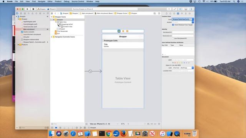This screenshot has width=246, height=138.
Task: Show the Attributes inspector tab
Action: 182,14
